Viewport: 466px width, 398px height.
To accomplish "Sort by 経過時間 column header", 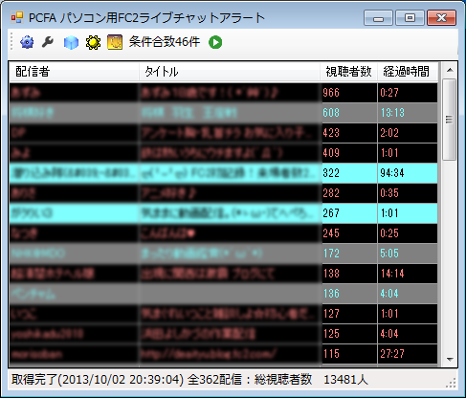I will click(x=408, y=72).
